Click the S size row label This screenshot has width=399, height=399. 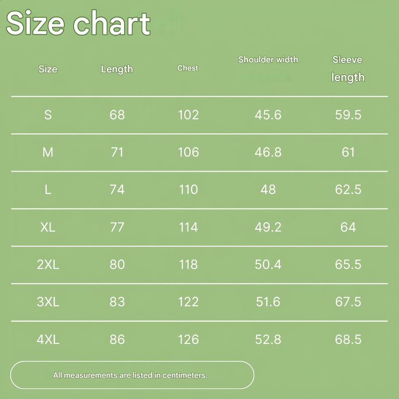[x=48, y=115]
